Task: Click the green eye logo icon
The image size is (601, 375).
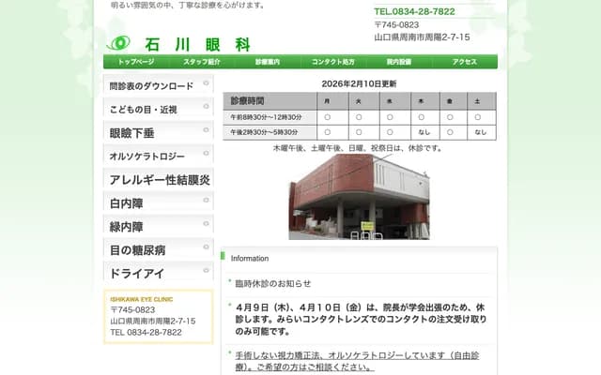Action: click(118, 43)
